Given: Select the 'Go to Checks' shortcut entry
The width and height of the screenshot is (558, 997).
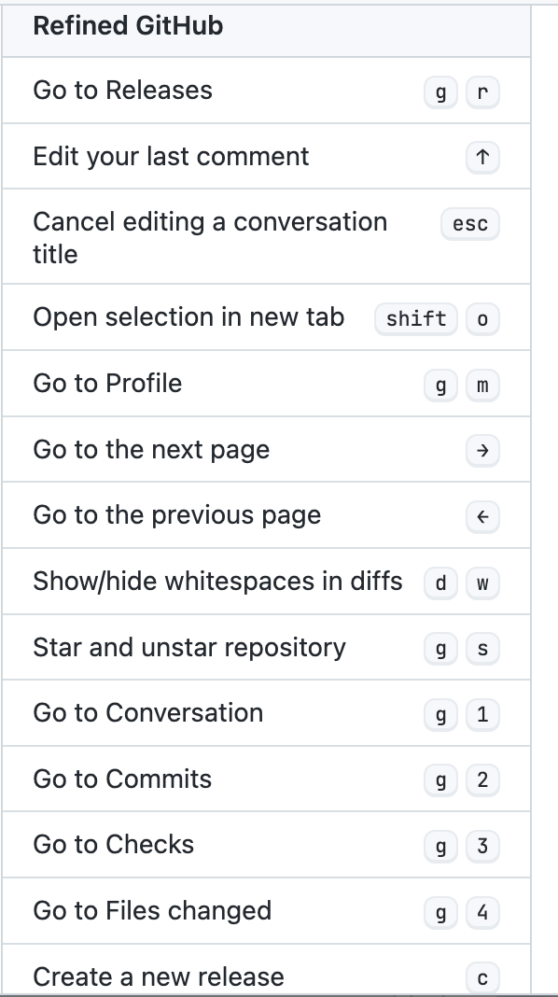Looking at the screenshot, I should [x=114, y=845].
